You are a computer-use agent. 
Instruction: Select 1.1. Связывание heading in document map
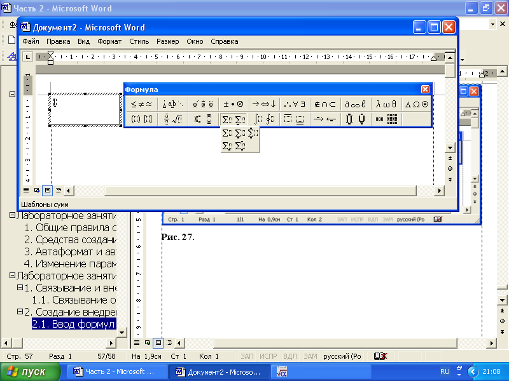pos(74,300)
